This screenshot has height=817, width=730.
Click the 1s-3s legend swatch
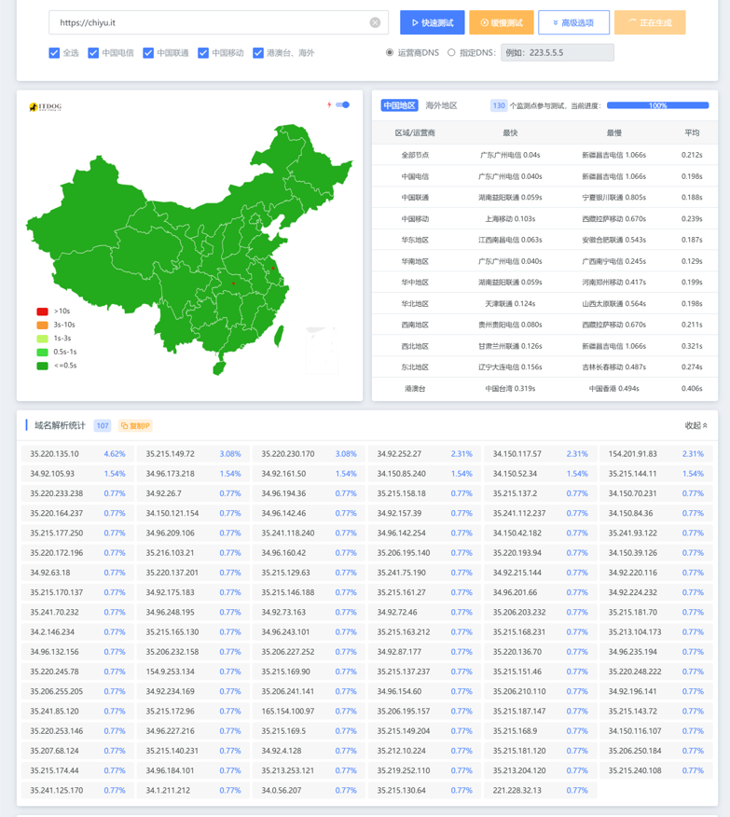(42, 339)
